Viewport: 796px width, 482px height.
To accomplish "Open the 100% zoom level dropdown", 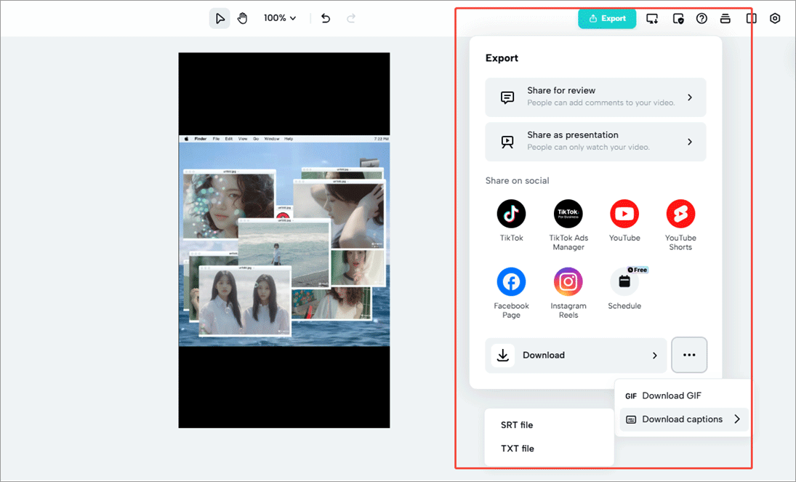I will [x=280, y=17].
